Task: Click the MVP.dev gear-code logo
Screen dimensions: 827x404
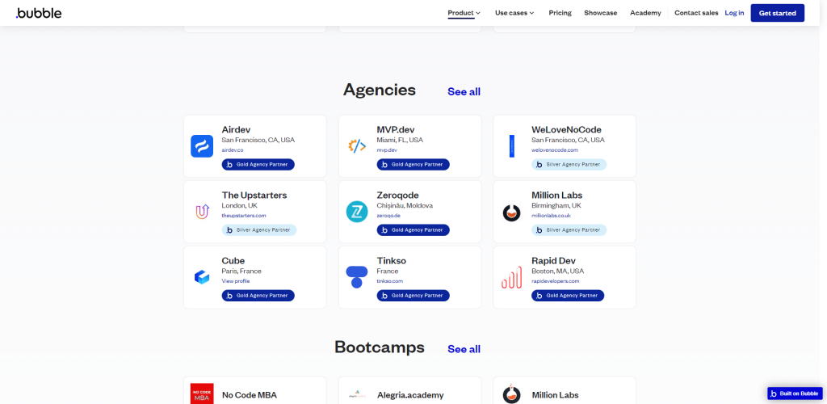Action: tap(356, 146)
